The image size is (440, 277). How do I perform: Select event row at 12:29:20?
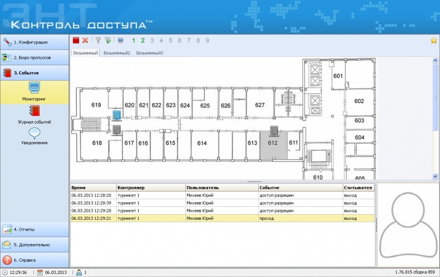click(x=223, y=211)
